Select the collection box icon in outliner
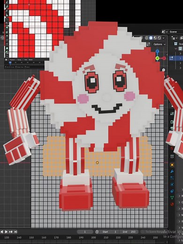 180,49
